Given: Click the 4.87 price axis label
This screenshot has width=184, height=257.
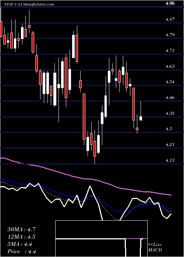Looking at the screenshot, I should [170, 19].
